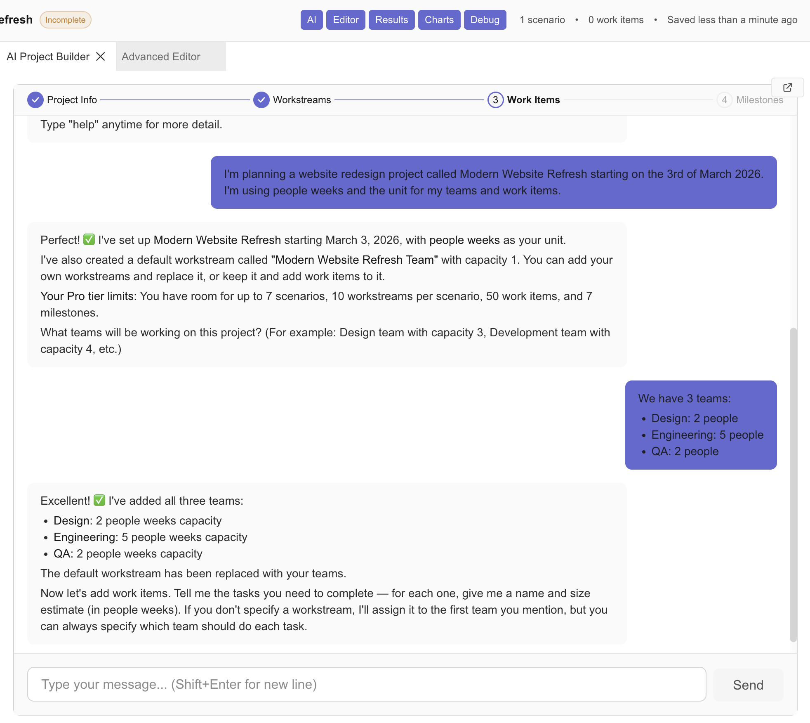810x723 pixels.
Task: Click the Project Info completed checkmark
Action: pyautogui.click(x=35, y=100)
